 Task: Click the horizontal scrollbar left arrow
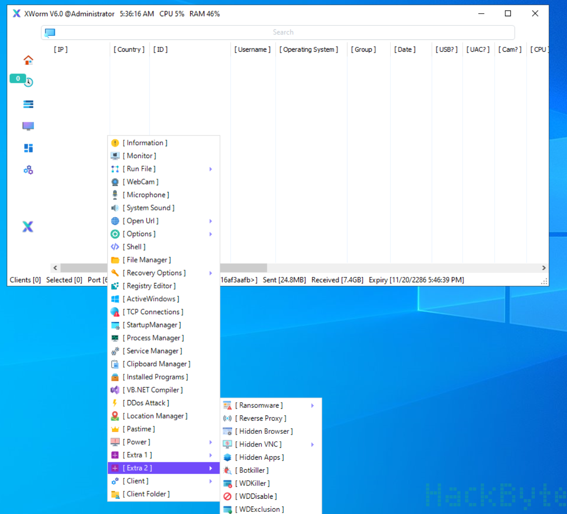click(x=55, y=268)
